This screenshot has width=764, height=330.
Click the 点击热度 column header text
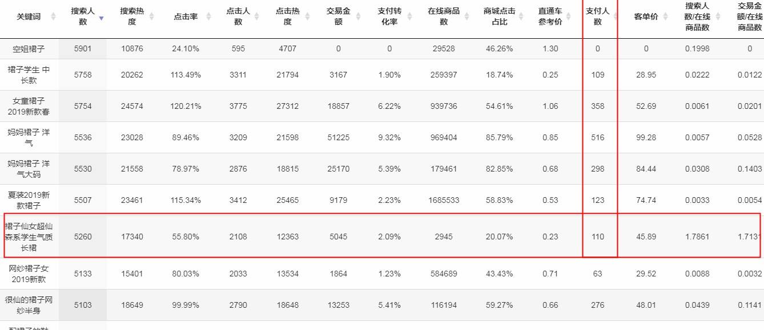point(287,17)
